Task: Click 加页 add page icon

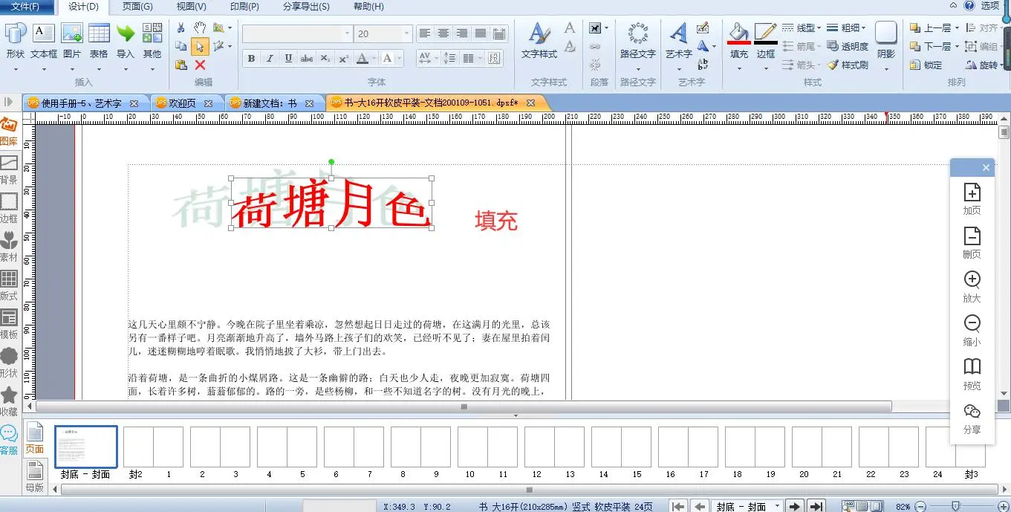Action: coord(972,198)
